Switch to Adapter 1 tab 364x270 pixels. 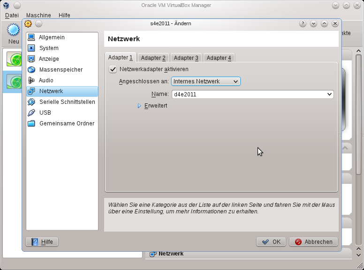120,58
